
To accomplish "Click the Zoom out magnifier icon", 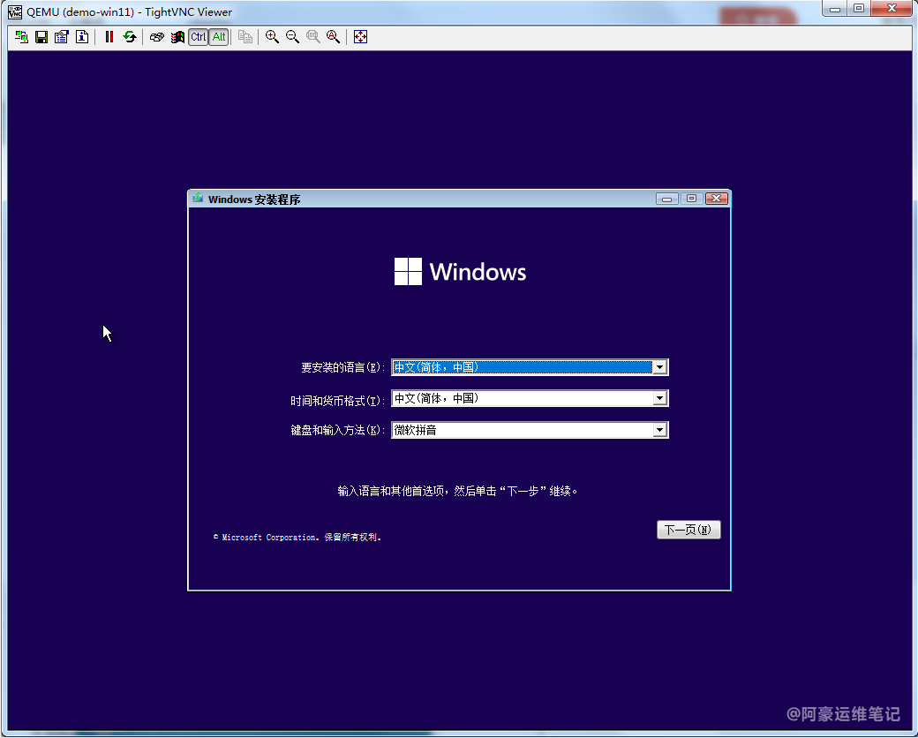I will (292, 37).
